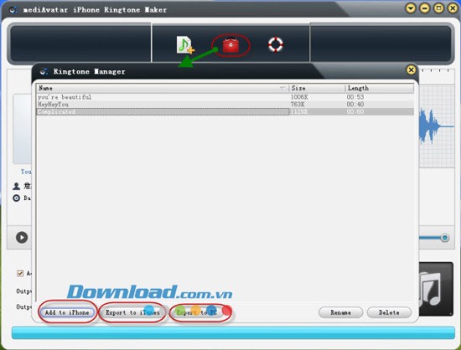Viewport: 461px width, 350px height.
Task: Click the volume slider handle in main window
Action: pos(444,238)
